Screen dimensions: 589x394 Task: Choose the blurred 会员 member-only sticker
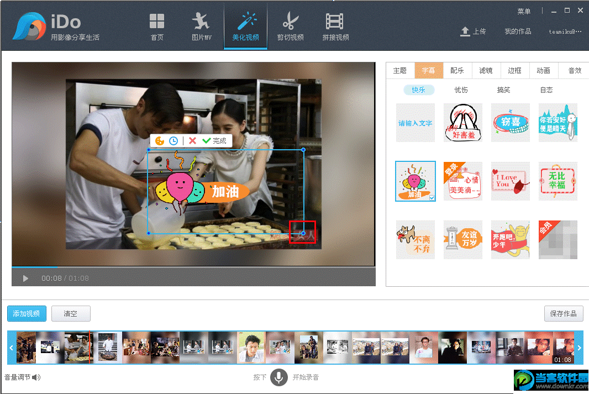pos(558,240)
